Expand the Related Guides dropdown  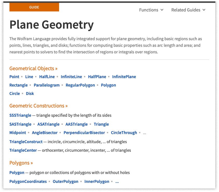188,10
